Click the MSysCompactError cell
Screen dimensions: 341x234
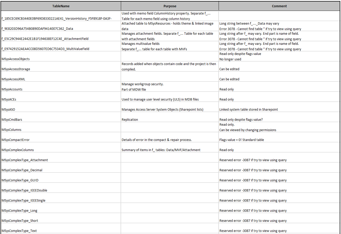(61, 137)
